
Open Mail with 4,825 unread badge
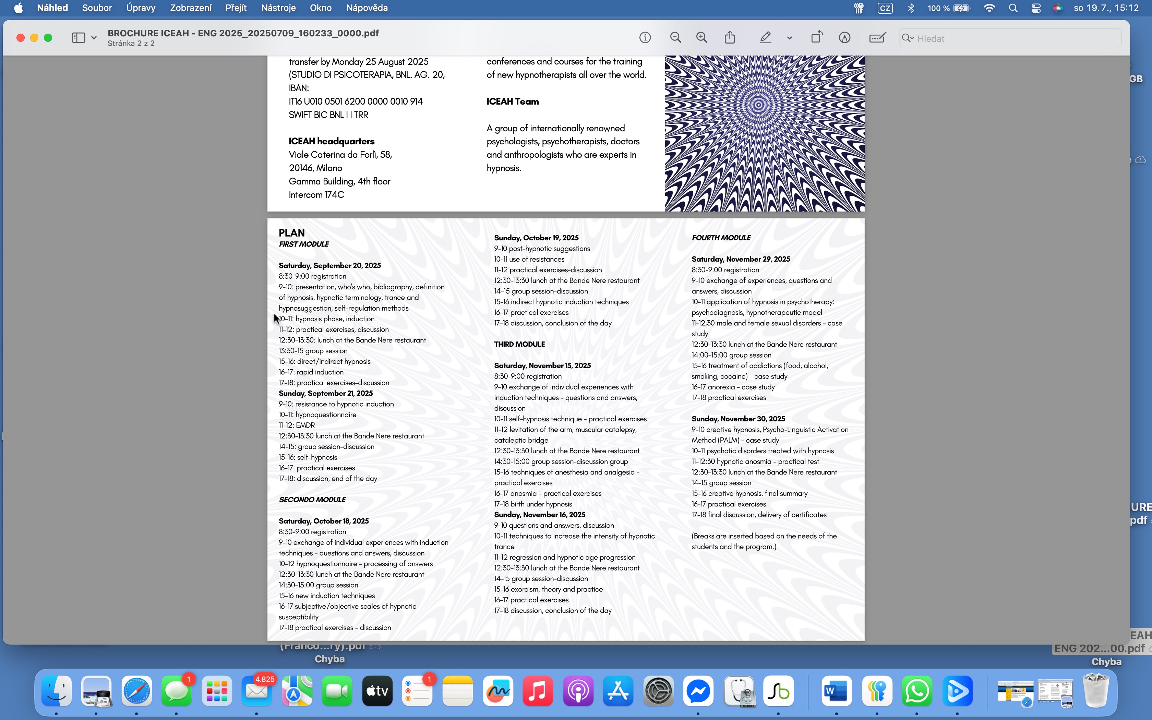tap(257, 691)
